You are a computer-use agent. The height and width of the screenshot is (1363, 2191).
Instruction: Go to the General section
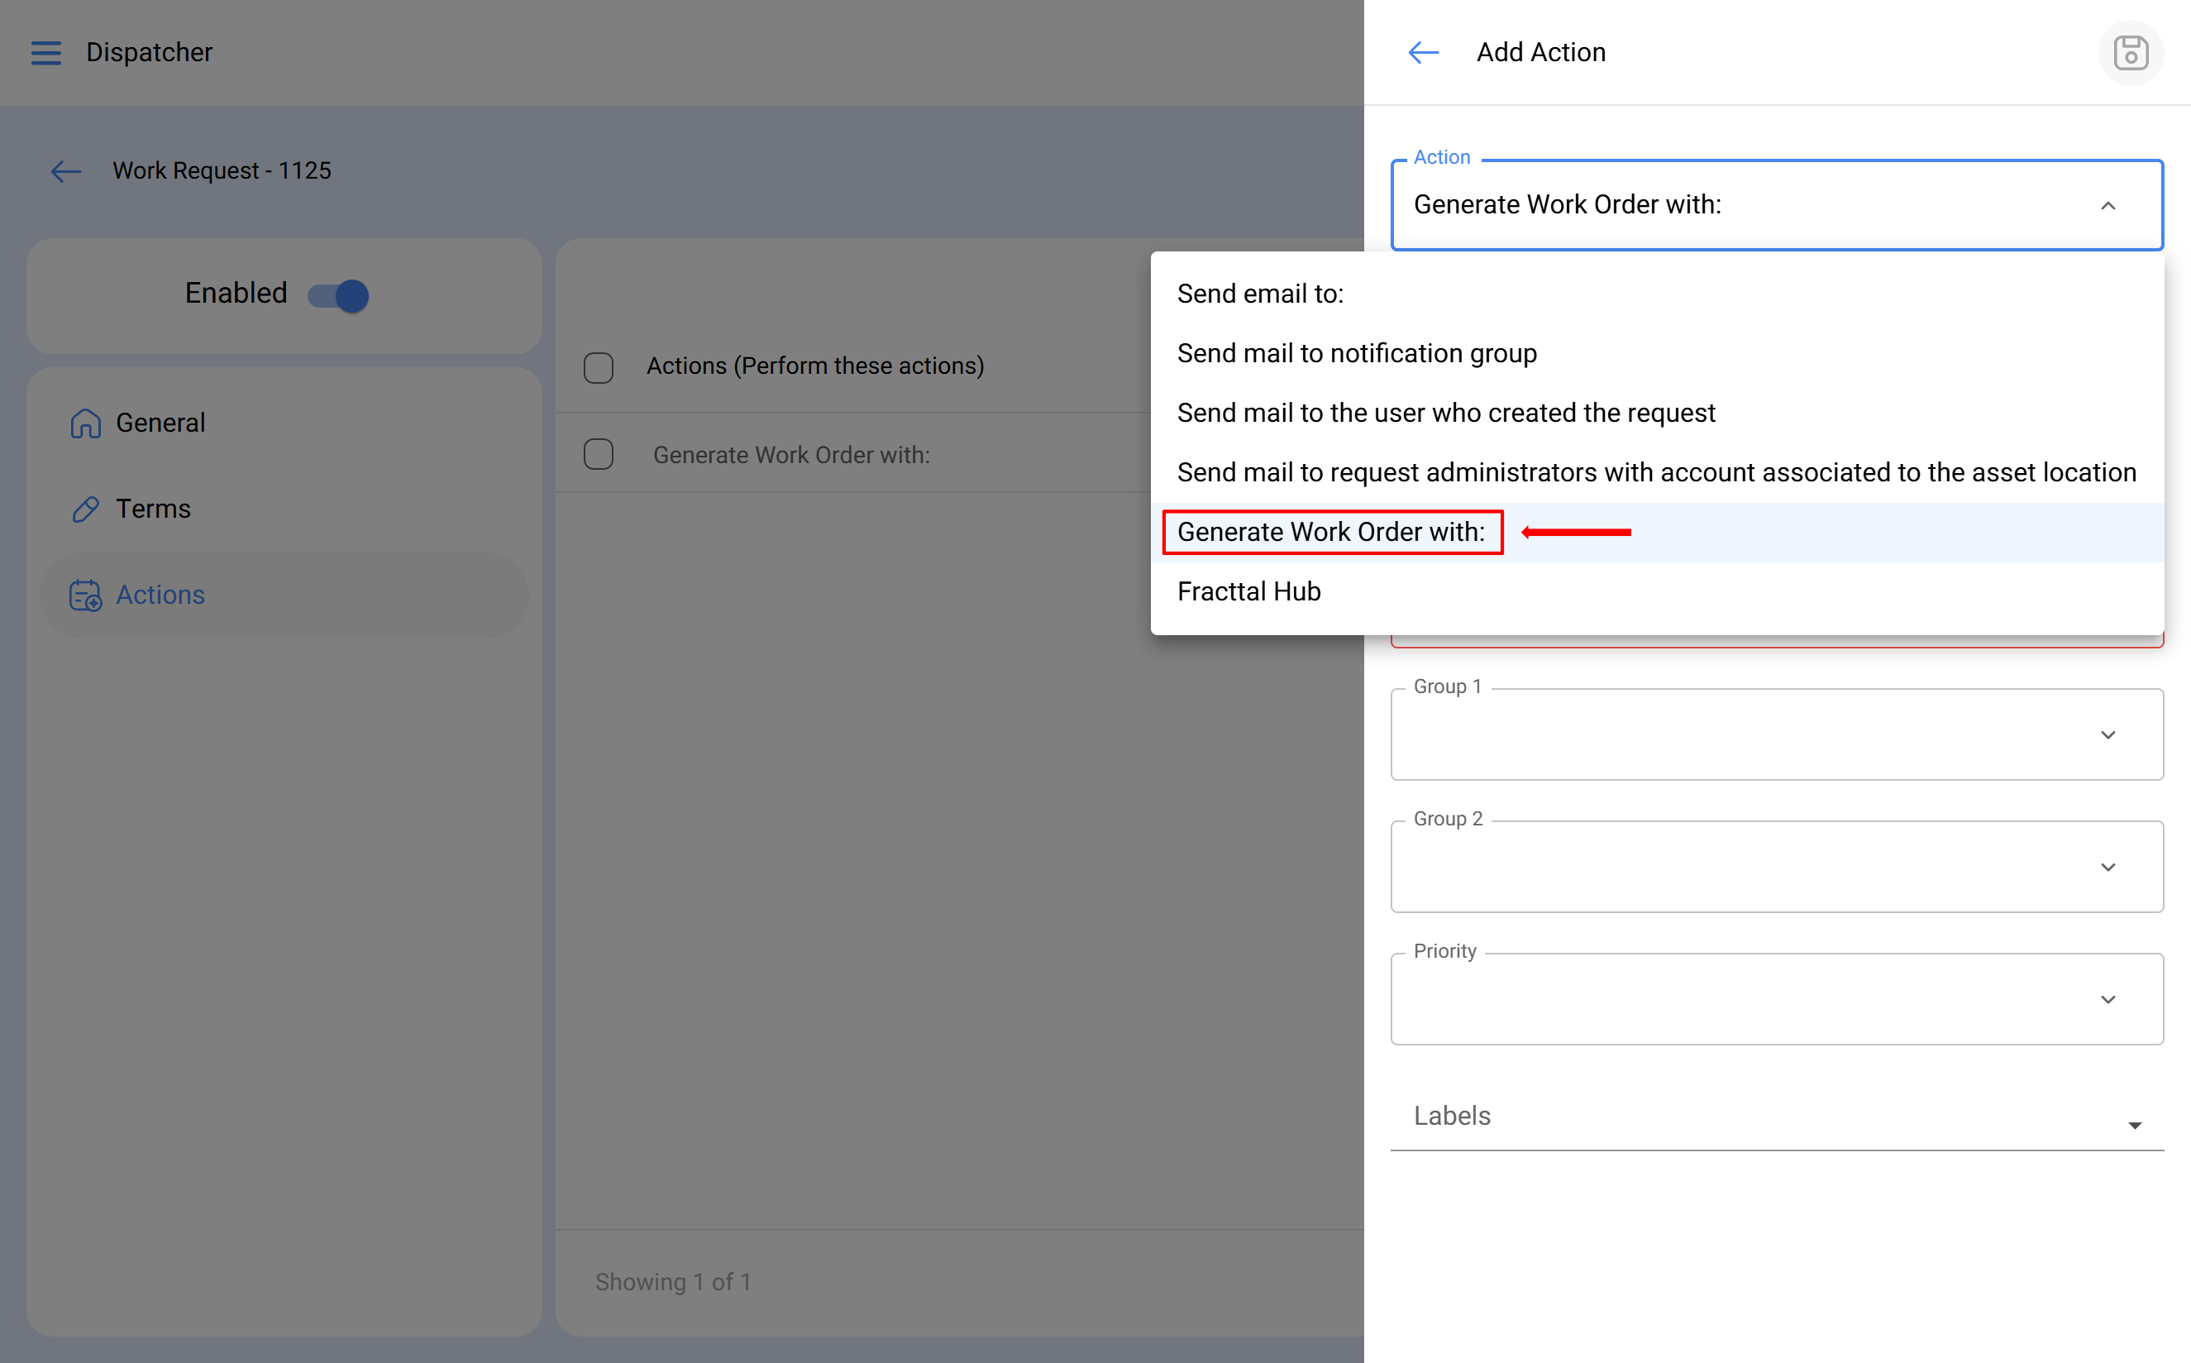(160, 423)
